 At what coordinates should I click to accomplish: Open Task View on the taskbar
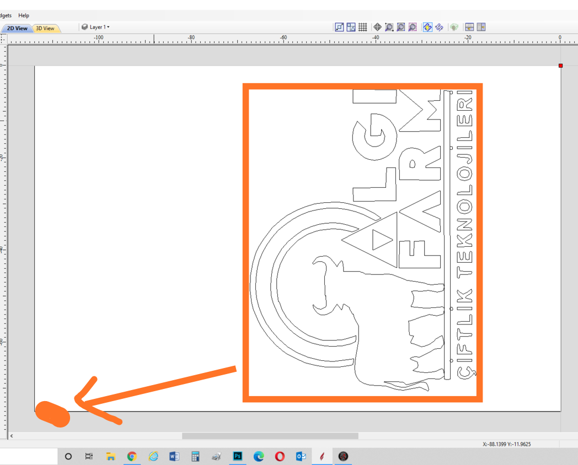click(x=89, y=457)
